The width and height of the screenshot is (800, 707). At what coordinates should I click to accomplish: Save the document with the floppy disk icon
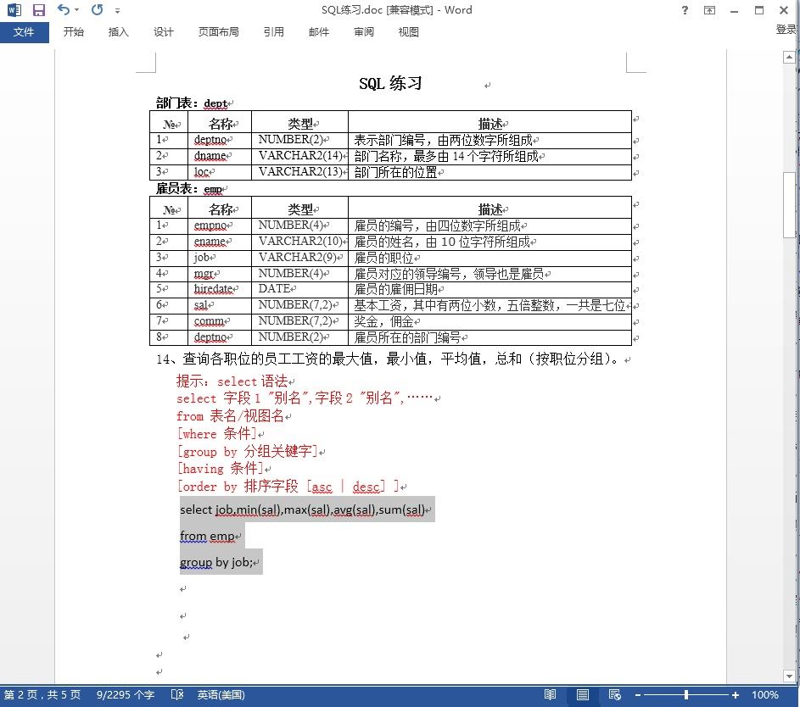click(39, 9)
